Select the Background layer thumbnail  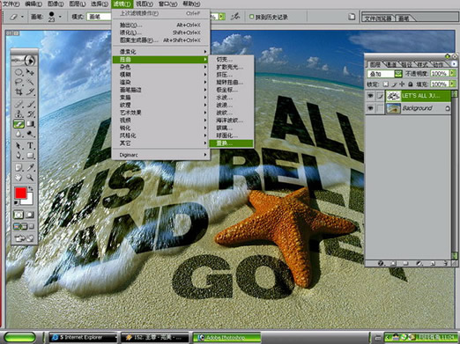[x=393, y=108]
